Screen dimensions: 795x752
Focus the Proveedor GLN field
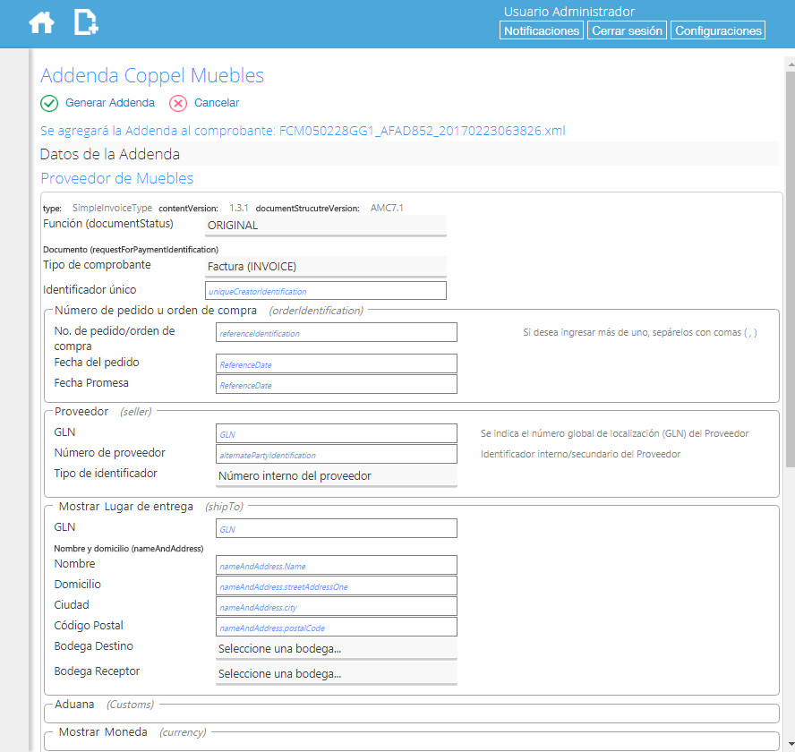pyautogui.click(x=336, y=433)
